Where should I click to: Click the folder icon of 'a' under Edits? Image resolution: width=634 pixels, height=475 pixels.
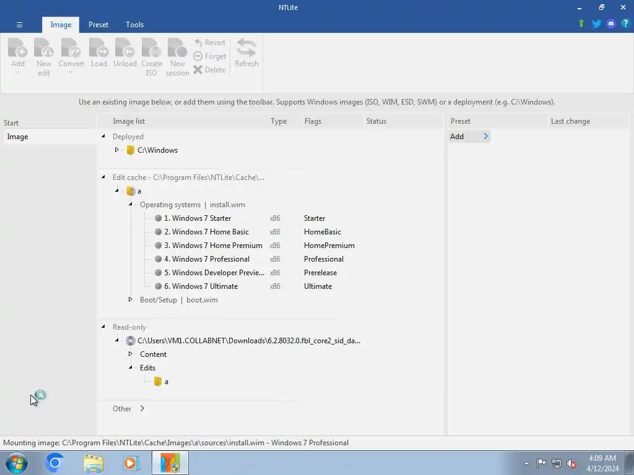158,381
